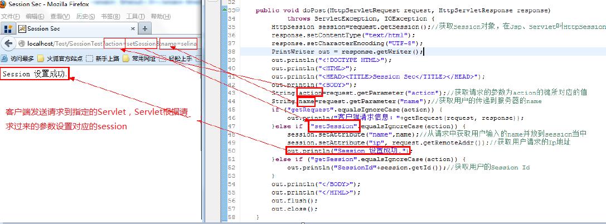Click 'out.println("<HTML>")' code line

click(x=314, y=68)
